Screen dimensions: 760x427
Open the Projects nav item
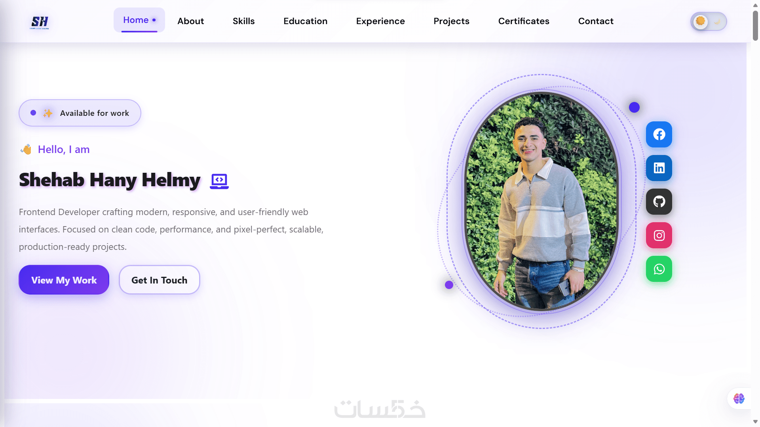click(451, 21)
